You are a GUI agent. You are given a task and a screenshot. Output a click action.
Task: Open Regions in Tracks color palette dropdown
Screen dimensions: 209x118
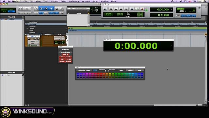[x=84, y=70]
